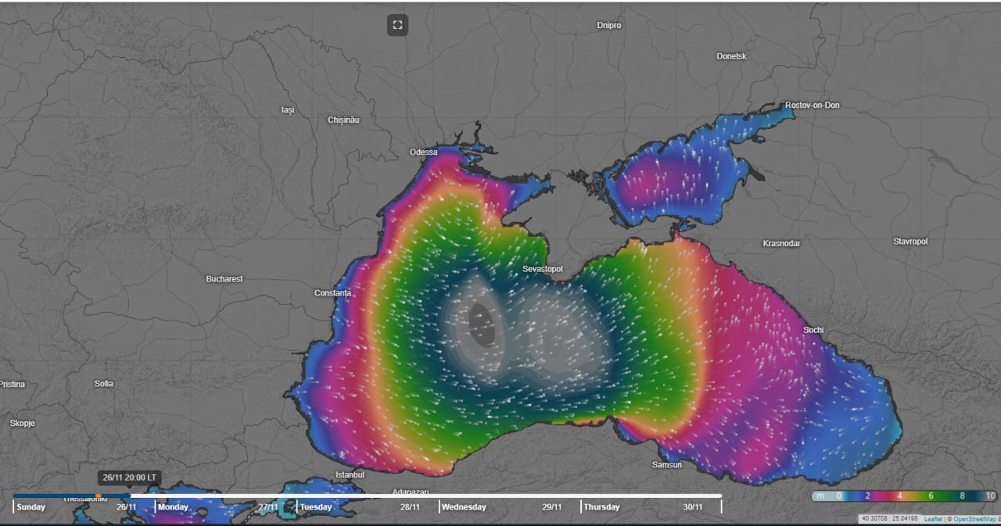Click the 'm' unit on the legend

point(820,496)
